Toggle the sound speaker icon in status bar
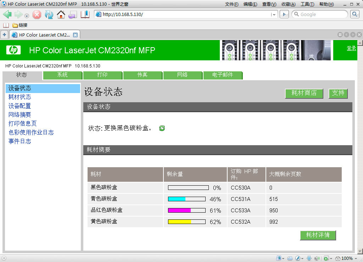The height and width of the screenshot is (262, 363). pyautogui.click(x=317, y=258)
